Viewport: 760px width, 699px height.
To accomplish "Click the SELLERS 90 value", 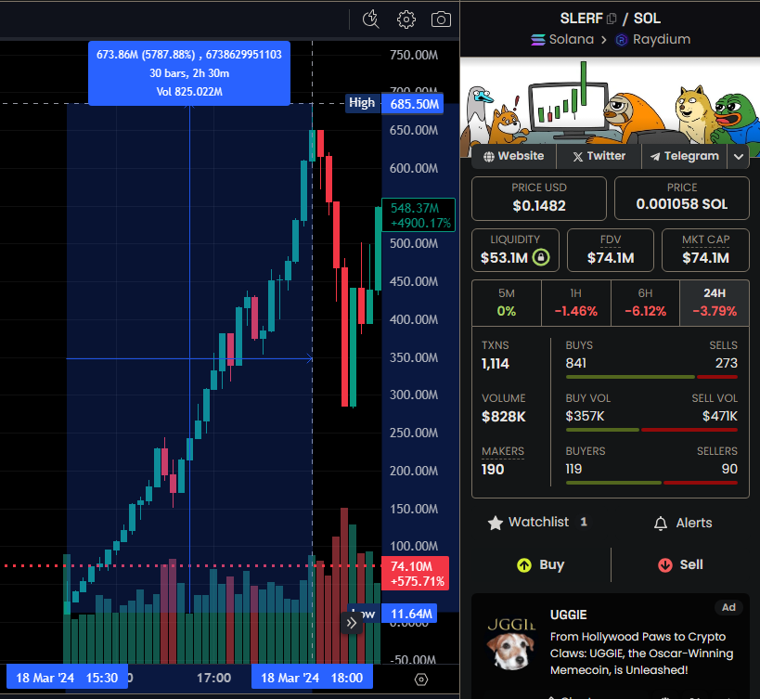I will pos(729,469).
